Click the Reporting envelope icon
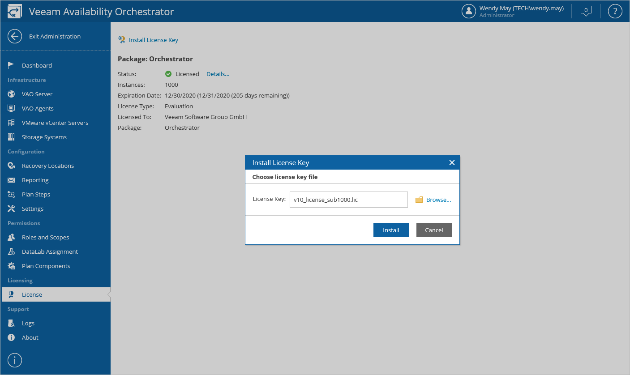 coord(11,180)
